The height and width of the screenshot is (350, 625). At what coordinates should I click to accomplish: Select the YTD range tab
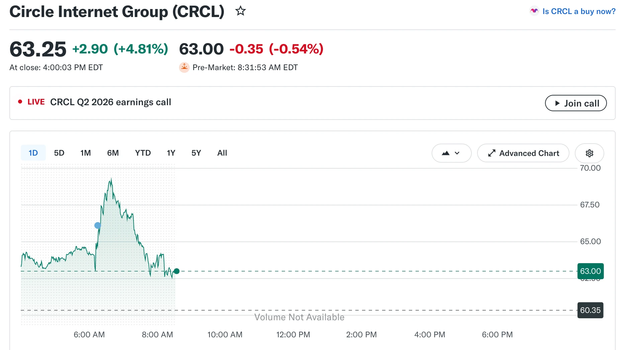(x=143, y=153)
